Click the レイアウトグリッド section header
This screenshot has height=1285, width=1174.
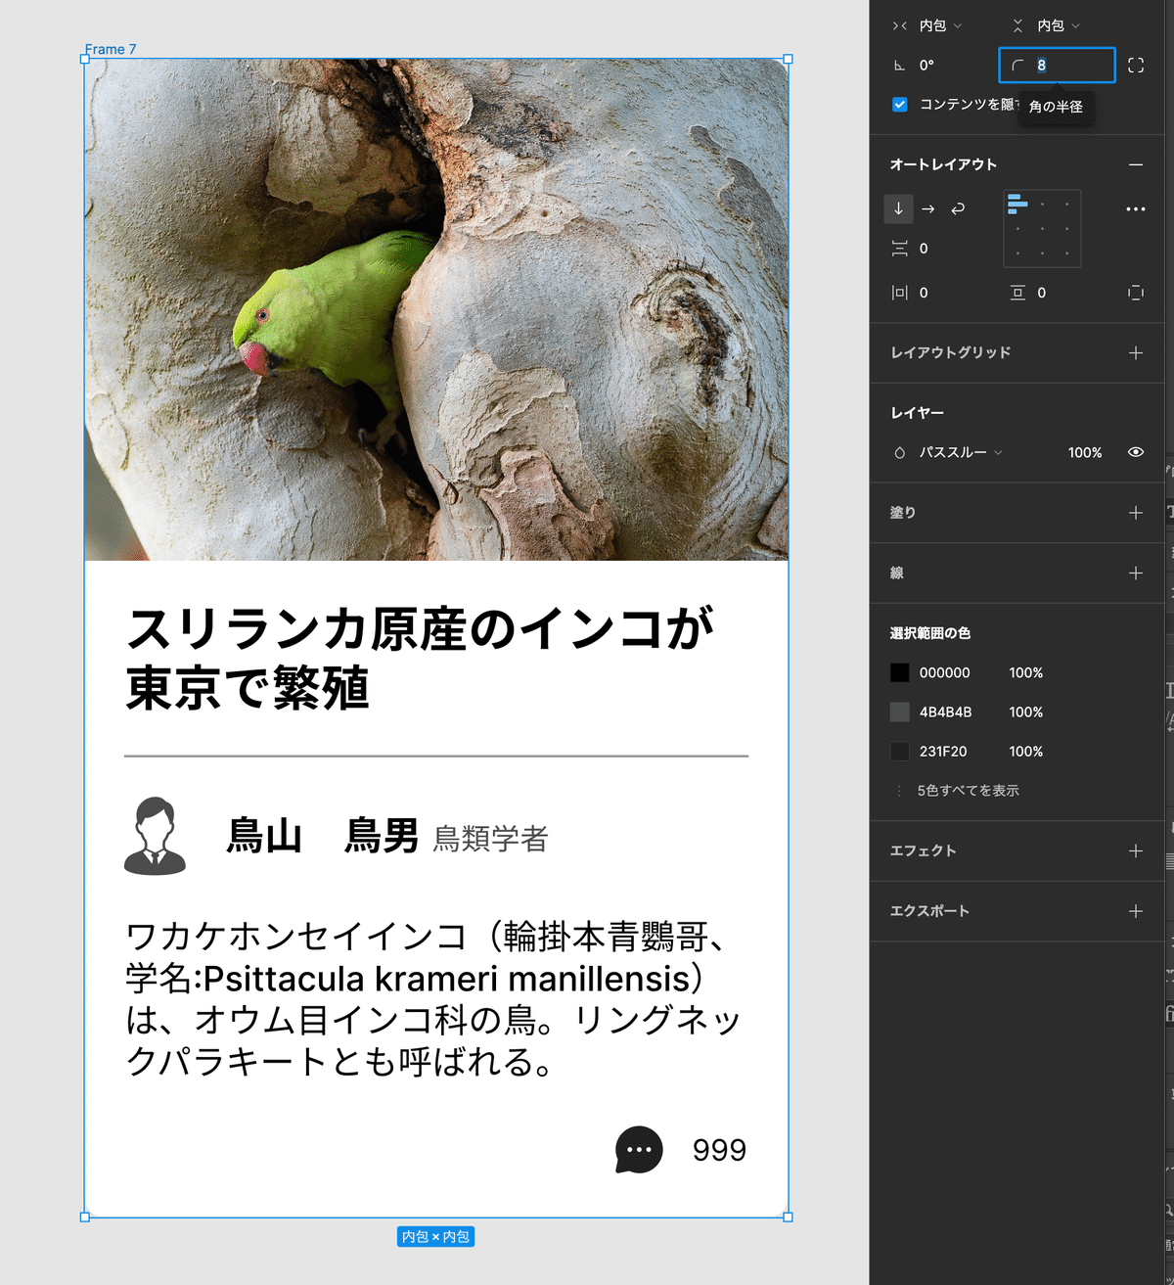pos(950,352)
